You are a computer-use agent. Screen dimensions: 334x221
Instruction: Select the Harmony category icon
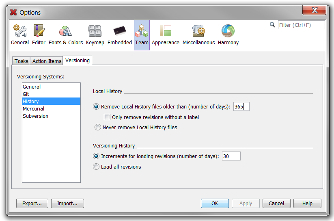click(228, 35)
